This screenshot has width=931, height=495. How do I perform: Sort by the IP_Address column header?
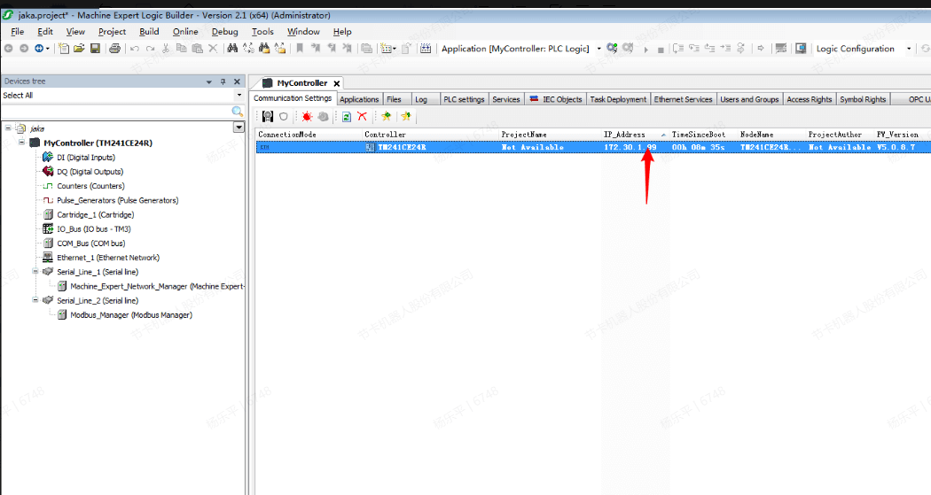[624, 135]
